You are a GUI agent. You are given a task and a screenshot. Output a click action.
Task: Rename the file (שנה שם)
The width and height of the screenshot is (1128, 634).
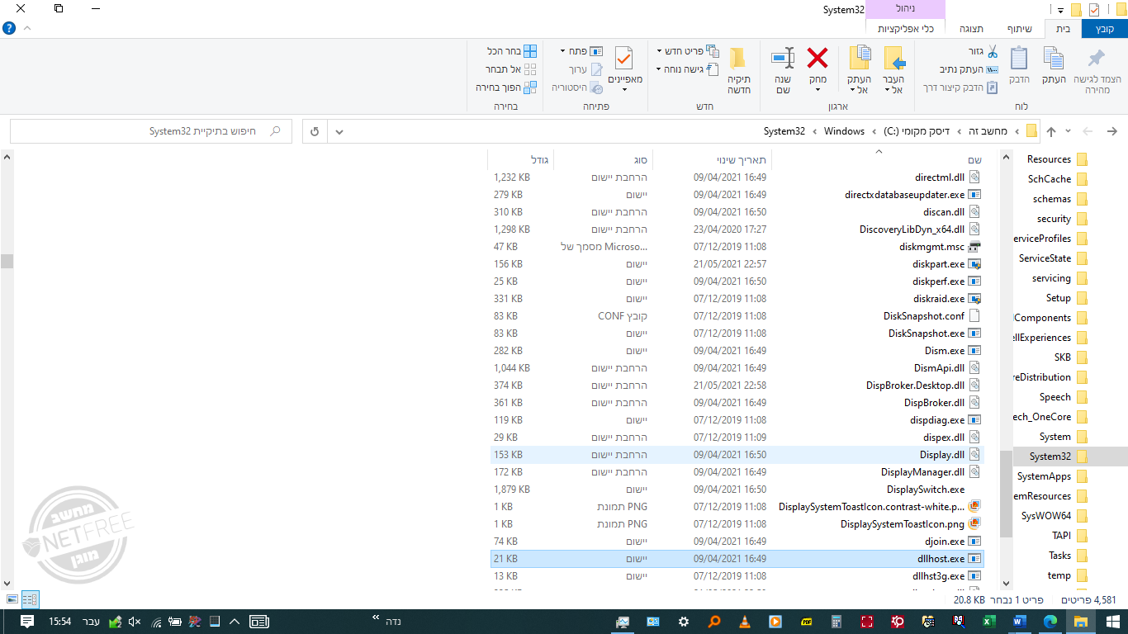(783, 69)
